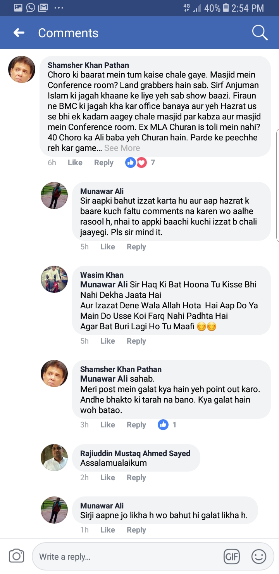This screenshot has height=574, width=279.
Task: Tap the thumbs-up reaction showing 1
Action: (164, 425)
